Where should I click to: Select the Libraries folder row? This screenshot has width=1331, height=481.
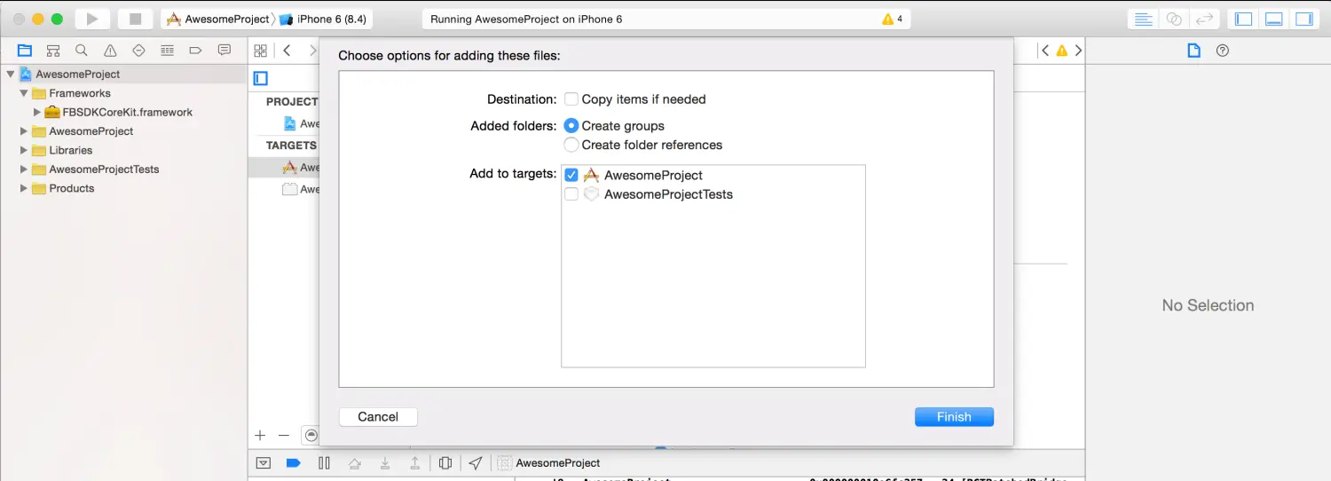click(x=124, y=151)
